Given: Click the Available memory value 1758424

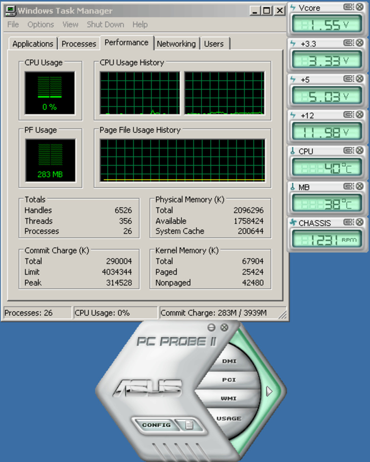Looking at the screenshot, I should [249, 221].
